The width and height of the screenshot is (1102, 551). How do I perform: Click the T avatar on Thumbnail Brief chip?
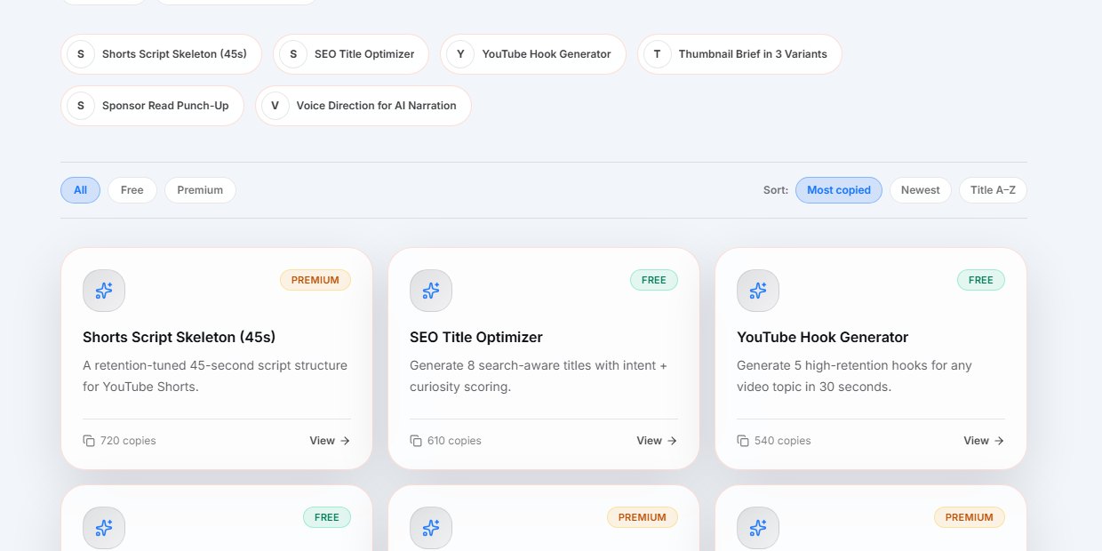[657, 54]
